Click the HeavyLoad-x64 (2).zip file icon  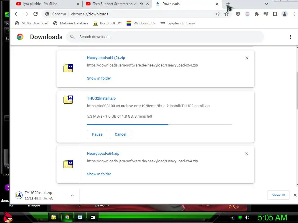[x=68, y=68]
